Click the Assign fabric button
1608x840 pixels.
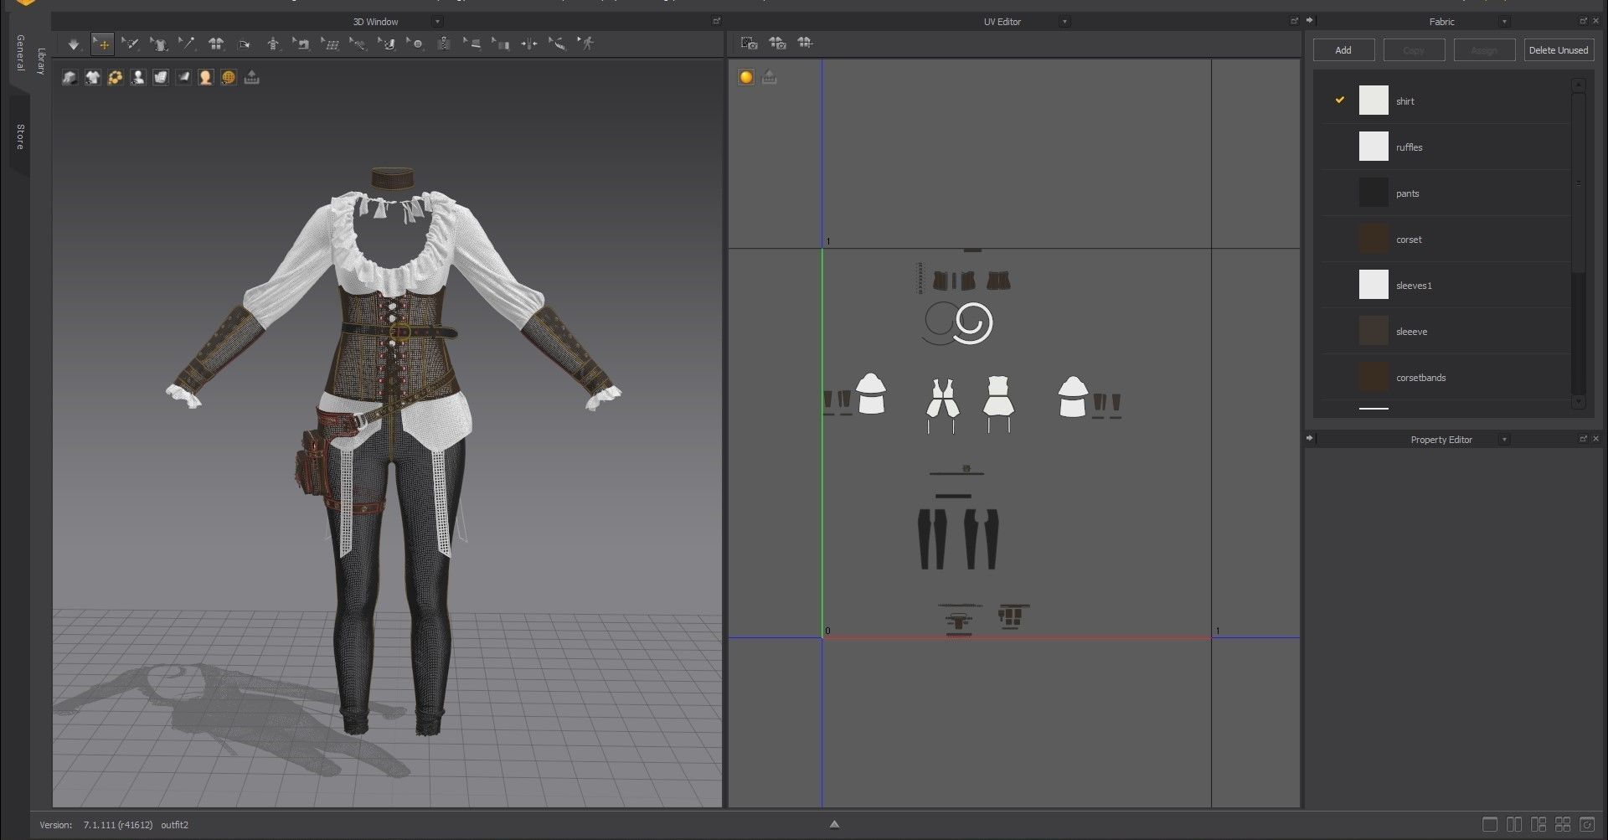click(1484, 50)
